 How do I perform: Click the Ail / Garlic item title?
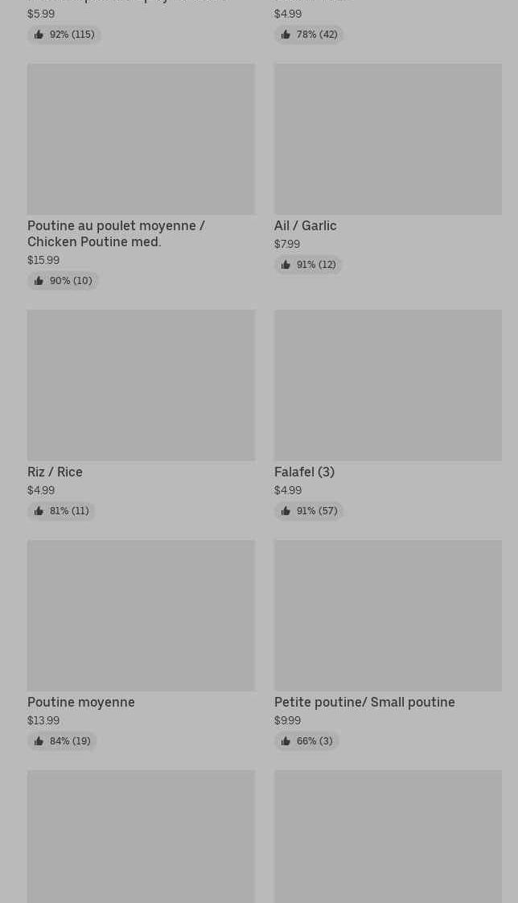305,225
